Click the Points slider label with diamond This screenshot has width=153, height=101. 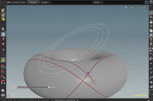52,87
